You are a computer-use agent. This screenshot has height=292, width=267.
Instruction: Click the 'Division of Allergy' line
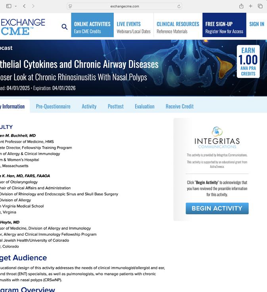click(15, 200)
